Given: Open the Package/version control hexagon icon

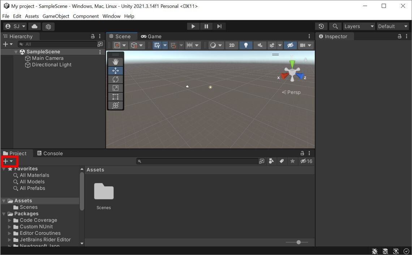Looking at the screenshot, I should [x=48, y=26].
